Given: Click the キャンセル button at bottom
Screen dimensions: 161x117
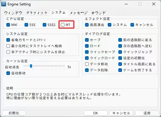Looking at the screenshot, I should tap(121, 113).
